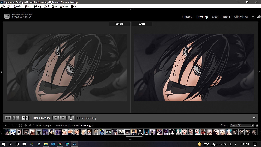Switch to Book module
The image size is (261, 147).
226,17
